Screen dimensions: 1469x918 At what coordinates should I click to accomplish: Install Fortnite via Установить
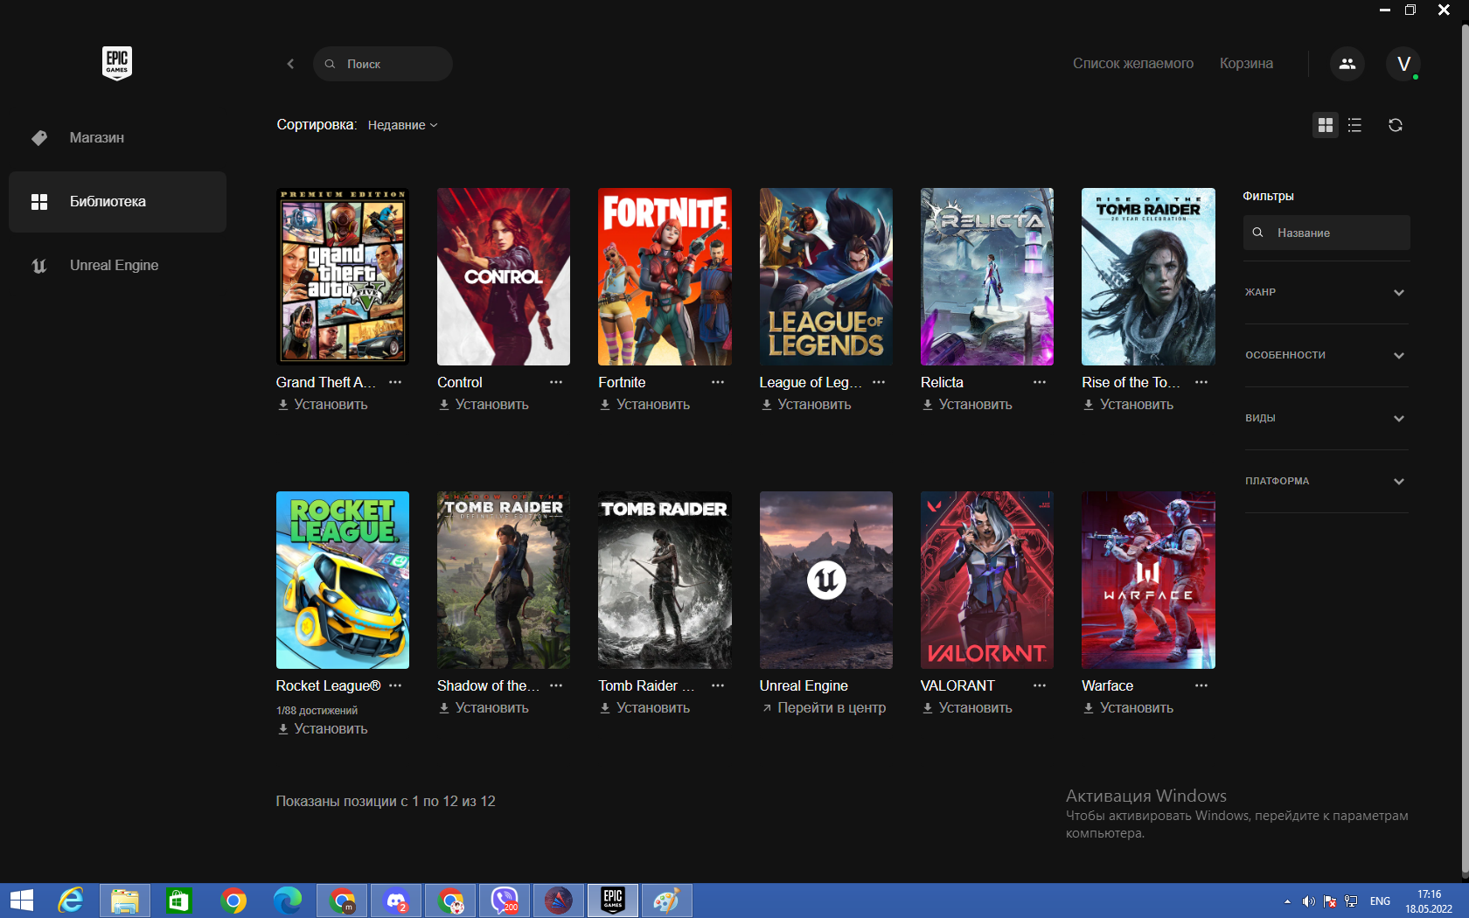[644, 405]
